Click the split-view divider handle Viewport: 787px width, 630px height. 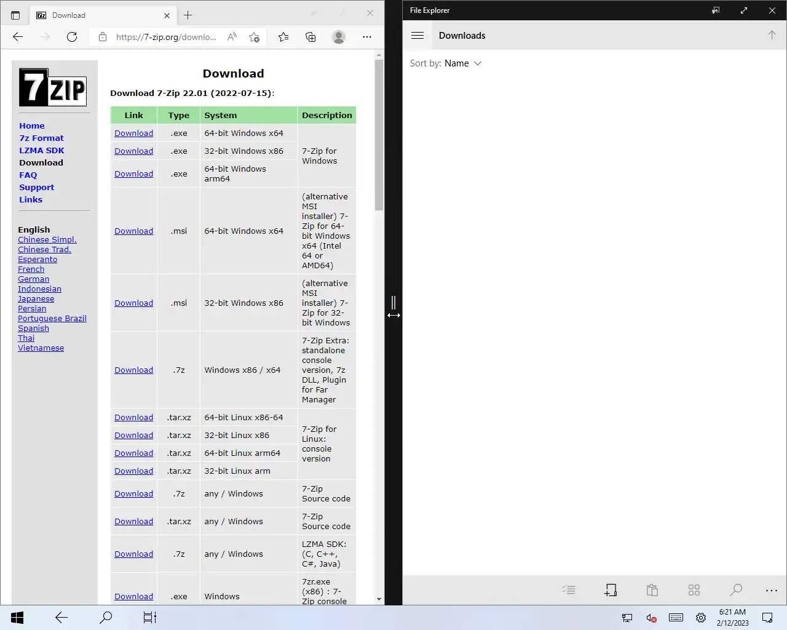393,303
